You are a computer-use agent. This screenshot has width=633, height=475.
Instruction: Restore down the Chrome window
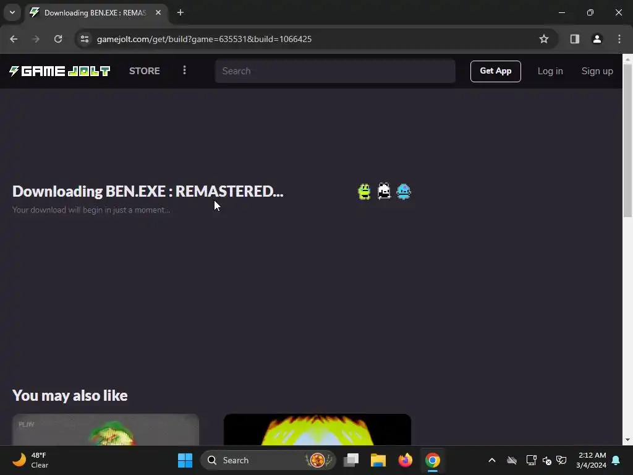[590, 12]
